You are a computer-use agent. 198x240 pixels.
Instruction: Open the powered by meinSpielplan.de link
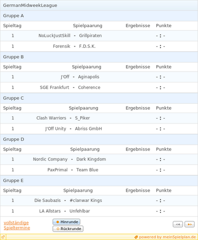point(167,237)
